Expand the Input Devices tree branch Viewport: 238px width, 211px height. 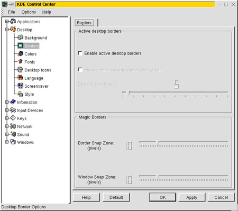pyautogui.click(x=7, y=110)
